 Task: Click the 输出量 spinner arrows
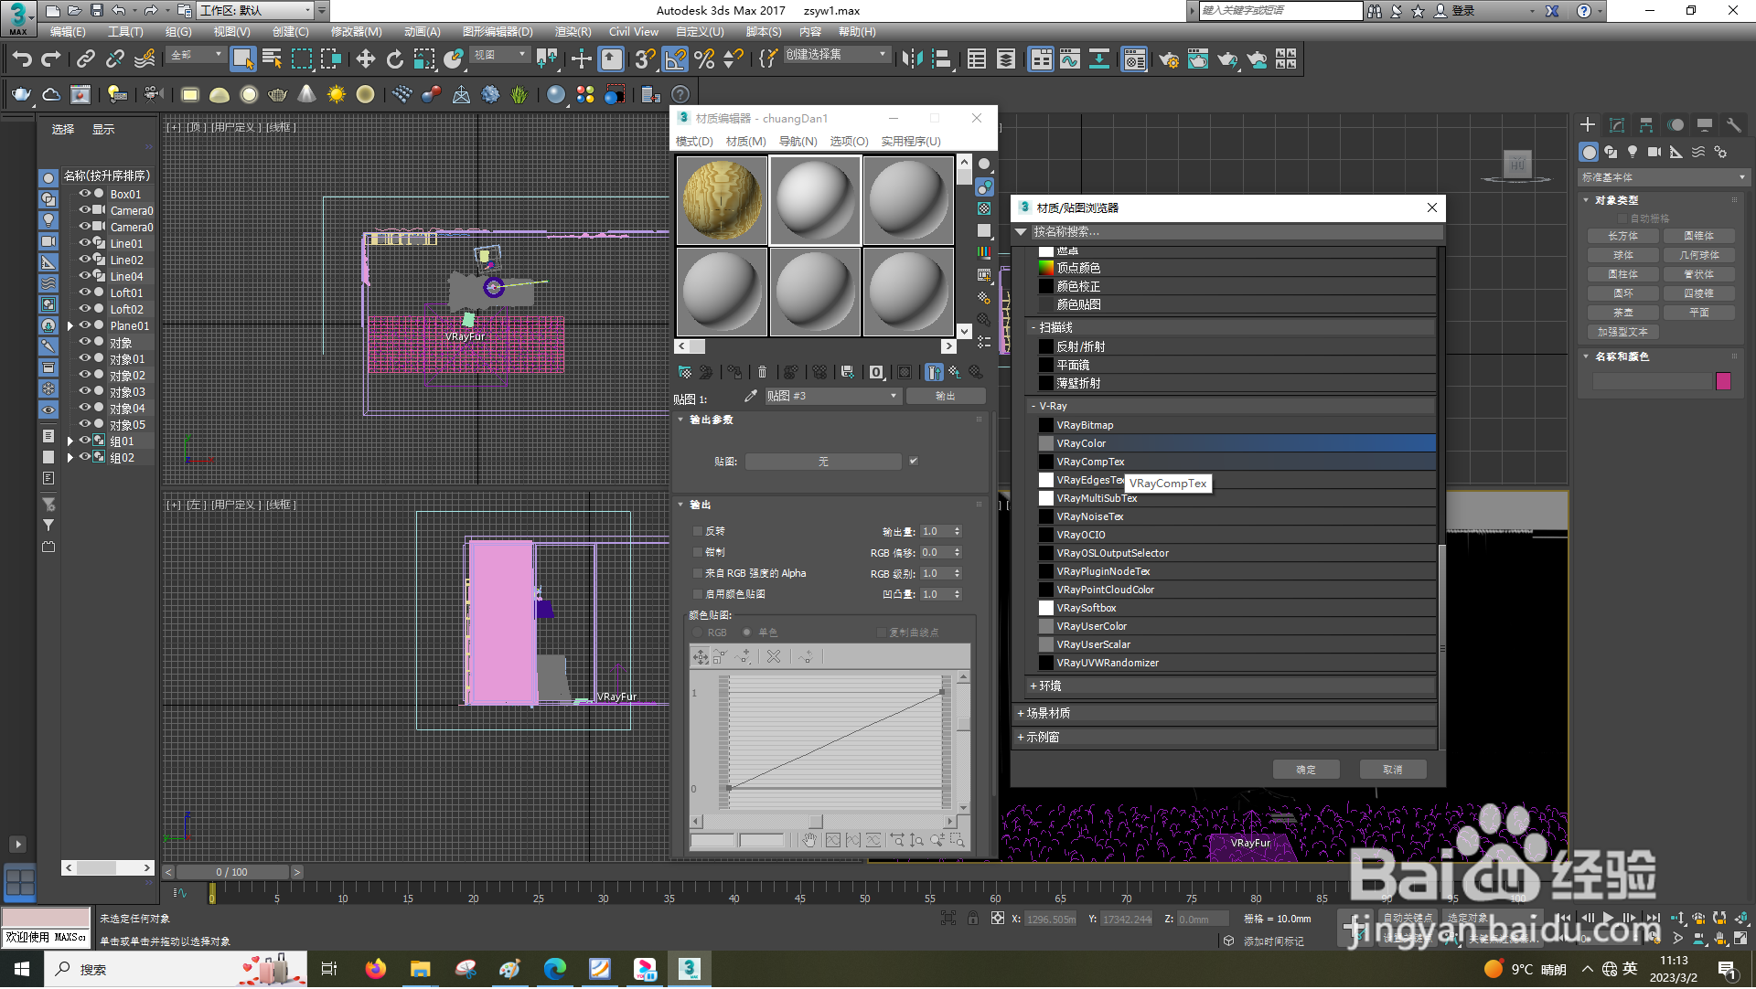(958, 531)
